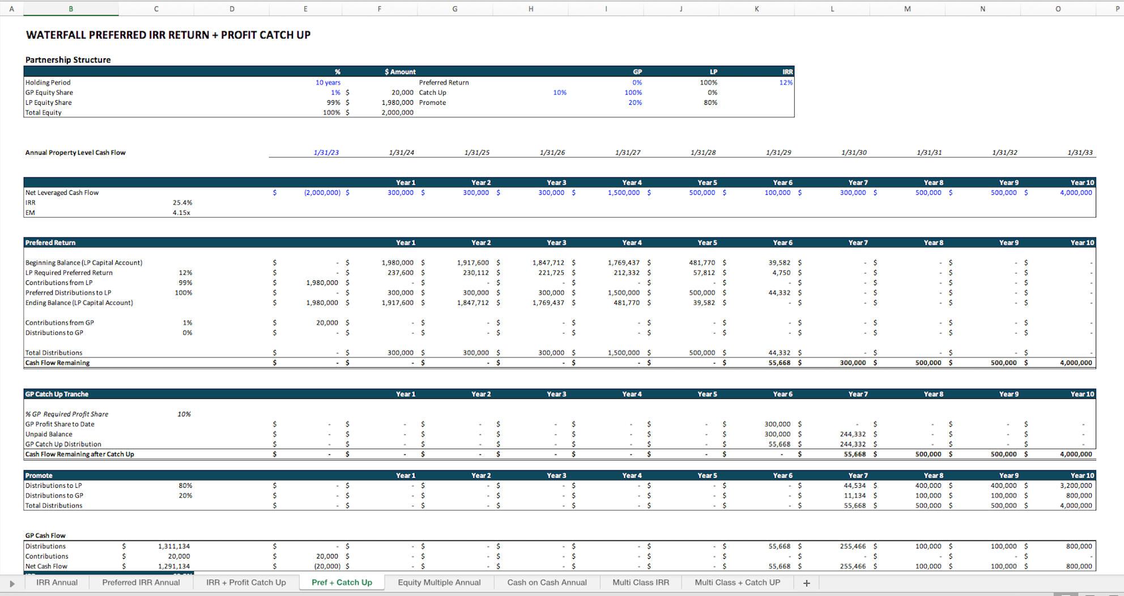Open the IRR + Profit Catch Up tab
Screen dimensions: 1124x596
(246, 582)
